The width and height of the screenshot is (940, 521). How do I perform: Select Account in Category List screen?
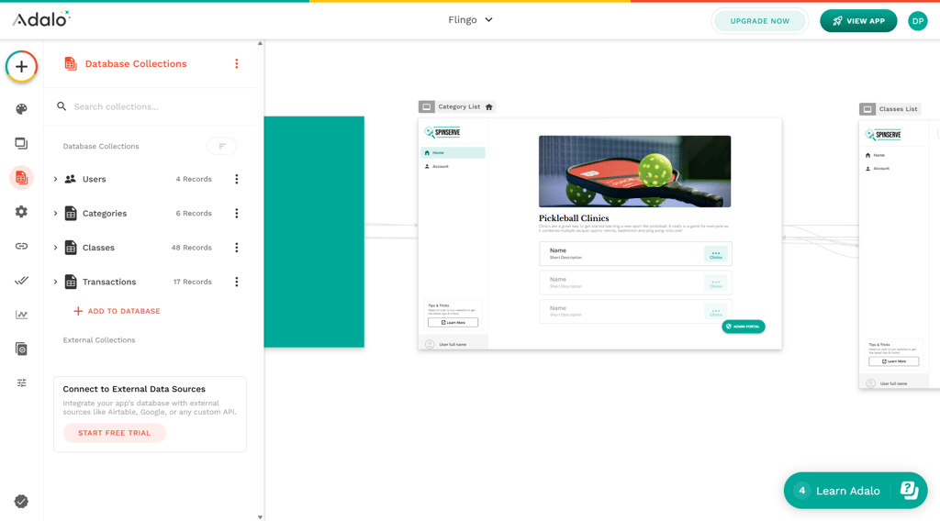(x=453, y=166)
